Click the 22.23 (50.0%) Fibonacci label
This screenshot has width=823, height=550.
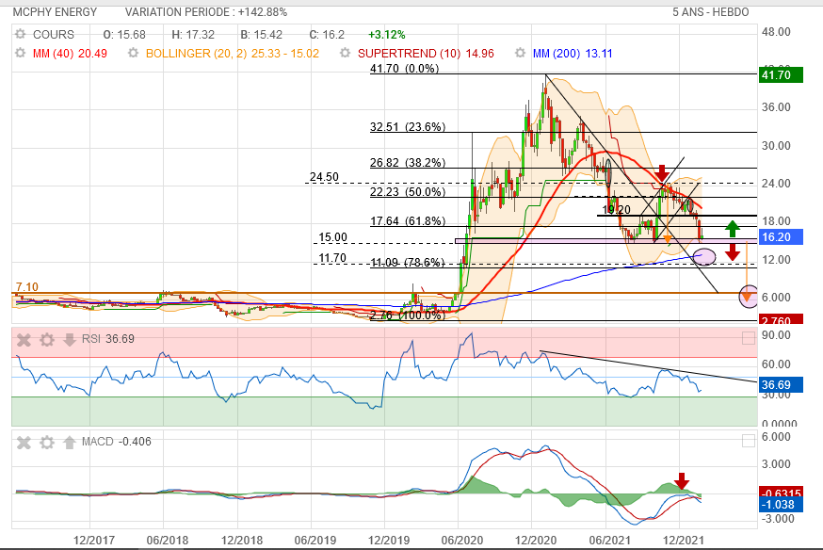click(408, 191)
